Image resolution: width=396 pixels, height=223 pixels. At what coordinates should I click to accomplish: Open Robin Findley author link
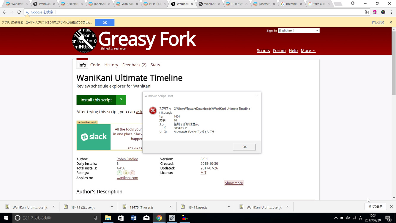point(127,159)
